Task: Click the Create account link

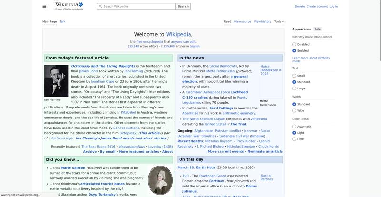Action: pyautogui.click(x=317, y=6)
